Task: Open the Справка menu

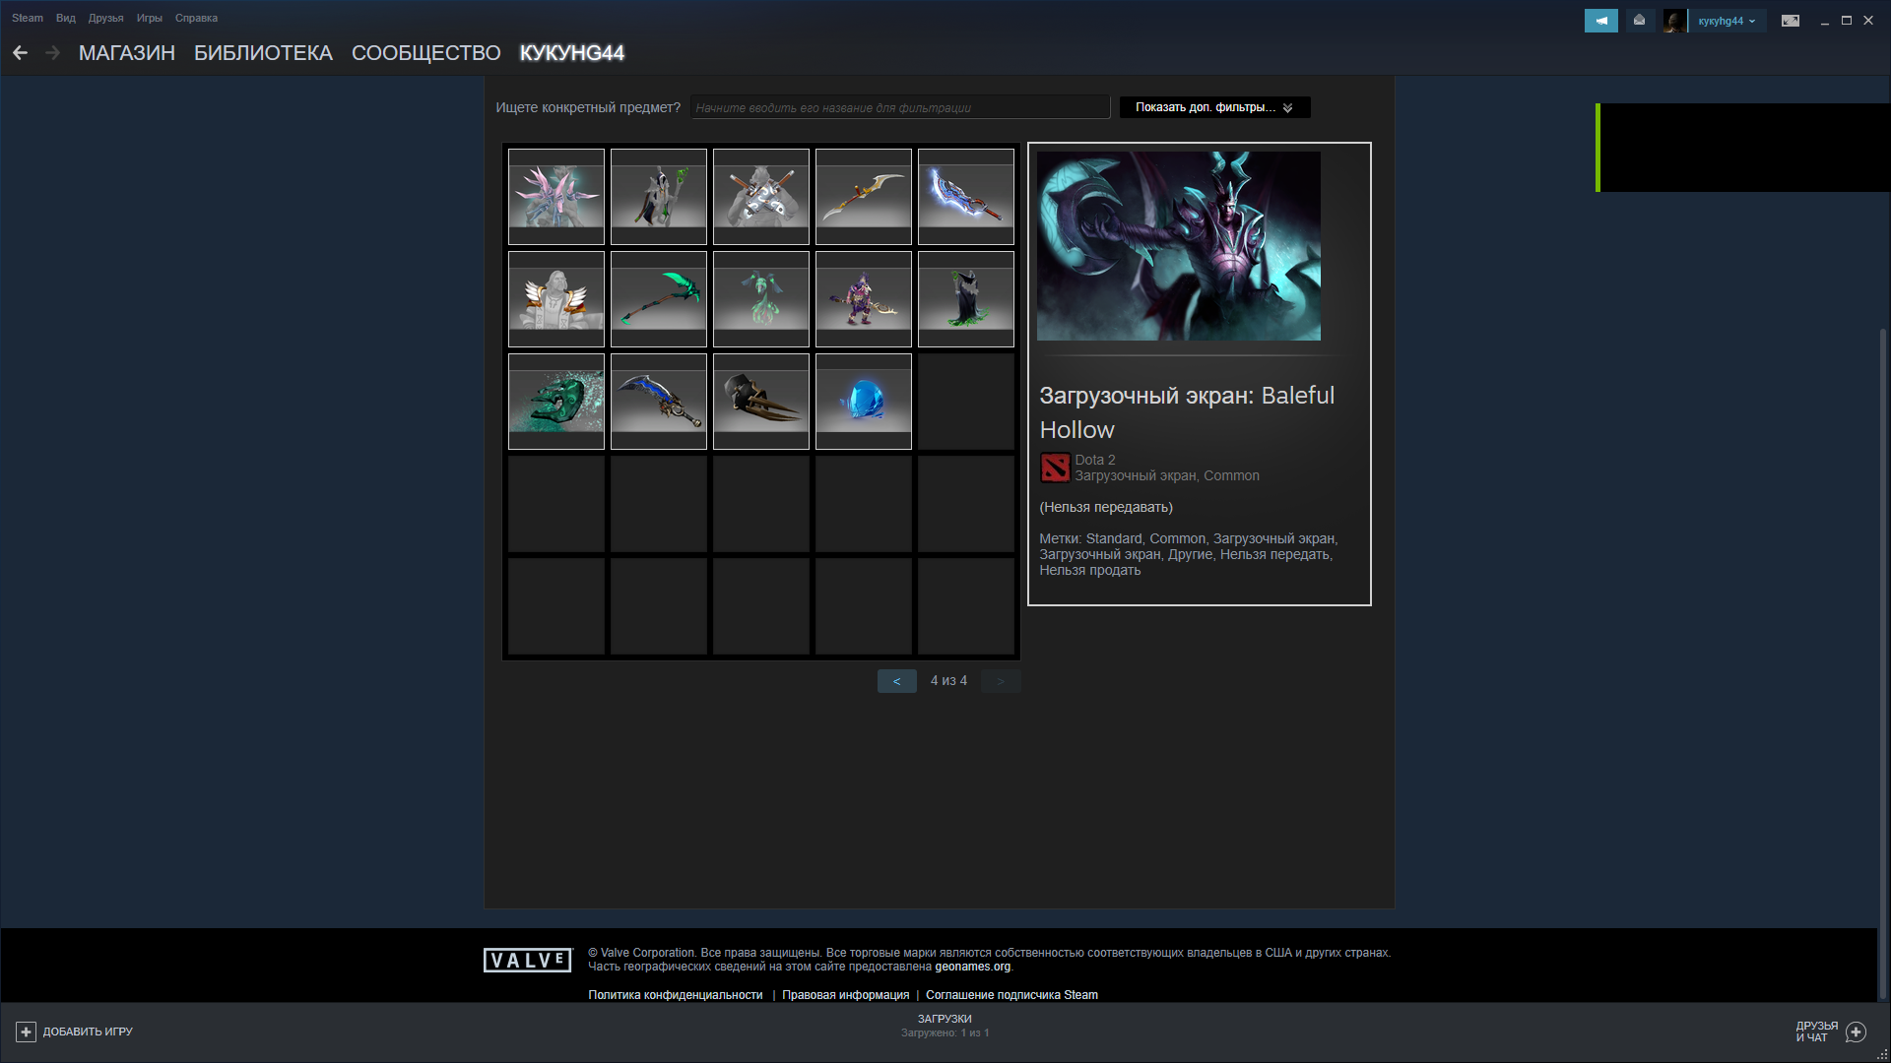Action: [x=196, y=18]
